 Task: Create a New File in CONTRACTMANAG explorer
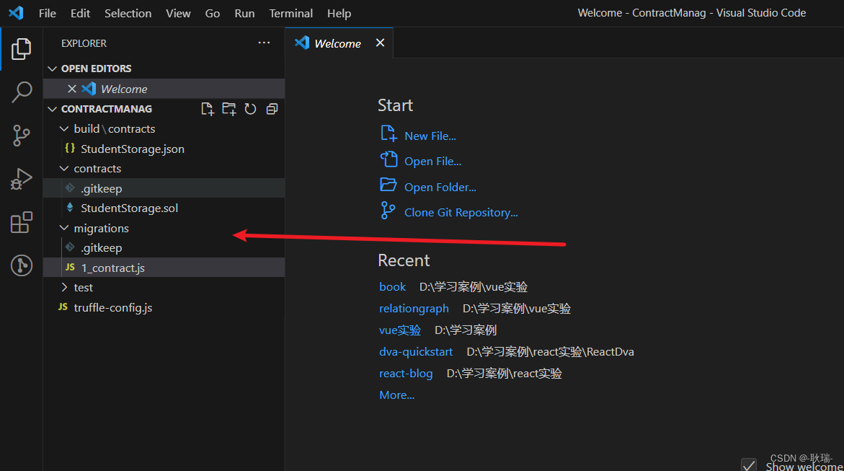[x=207, y=108]
